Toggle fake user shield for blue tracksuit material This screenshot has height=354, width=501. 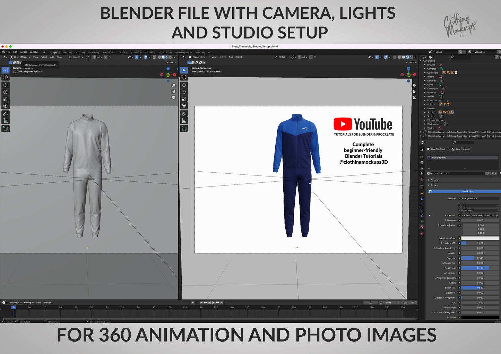tap(487, 173)
